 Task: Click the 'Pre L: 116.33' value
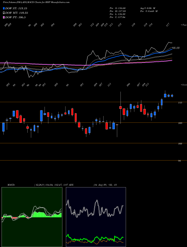pos(117,14)
